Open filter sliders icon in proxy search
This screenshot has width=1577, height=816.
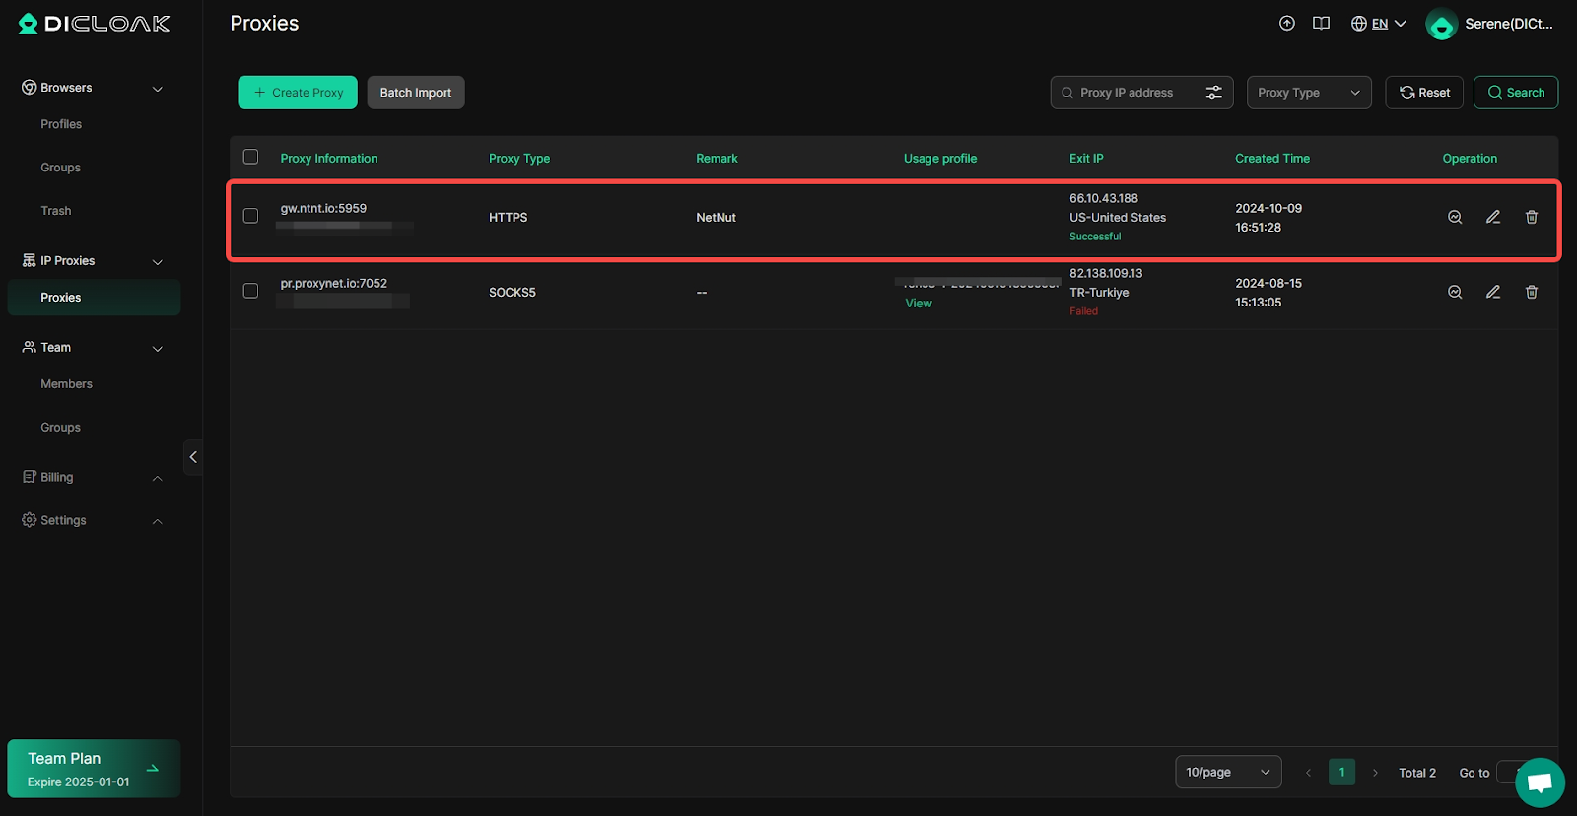coord(1214,93)
